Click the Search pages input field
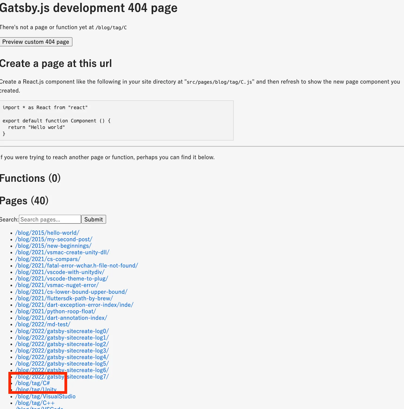404x409 pixels. coord(50,219)
